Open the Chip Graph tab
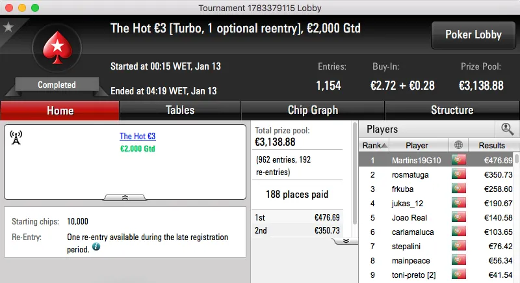 point(313,110)
